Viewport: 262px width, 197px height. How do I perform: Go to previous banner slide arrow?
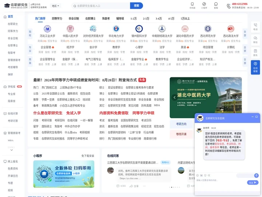pyautogui.click(x=174, y=97)
